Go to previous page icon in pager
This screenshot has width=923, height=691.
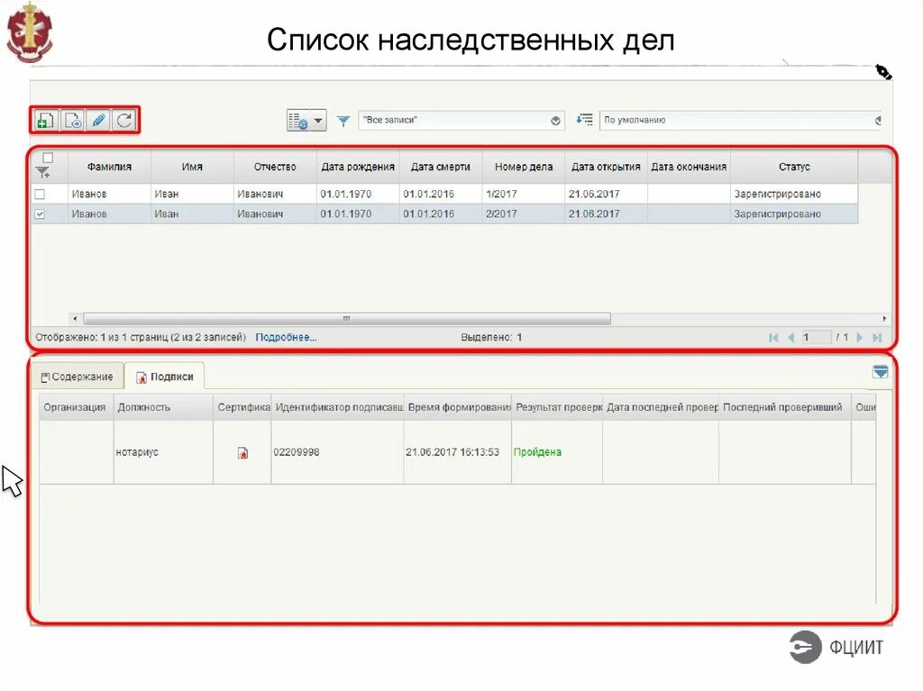790,337
